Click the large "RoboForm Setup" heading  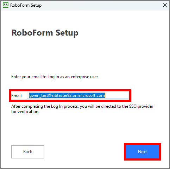tap(45, 33)
